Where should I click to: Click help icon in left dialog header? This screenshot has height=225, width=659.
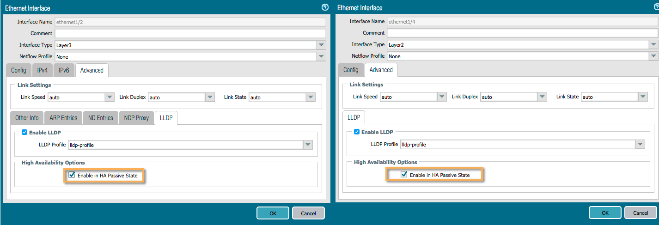pyautogui.click(x=325, y=7)
